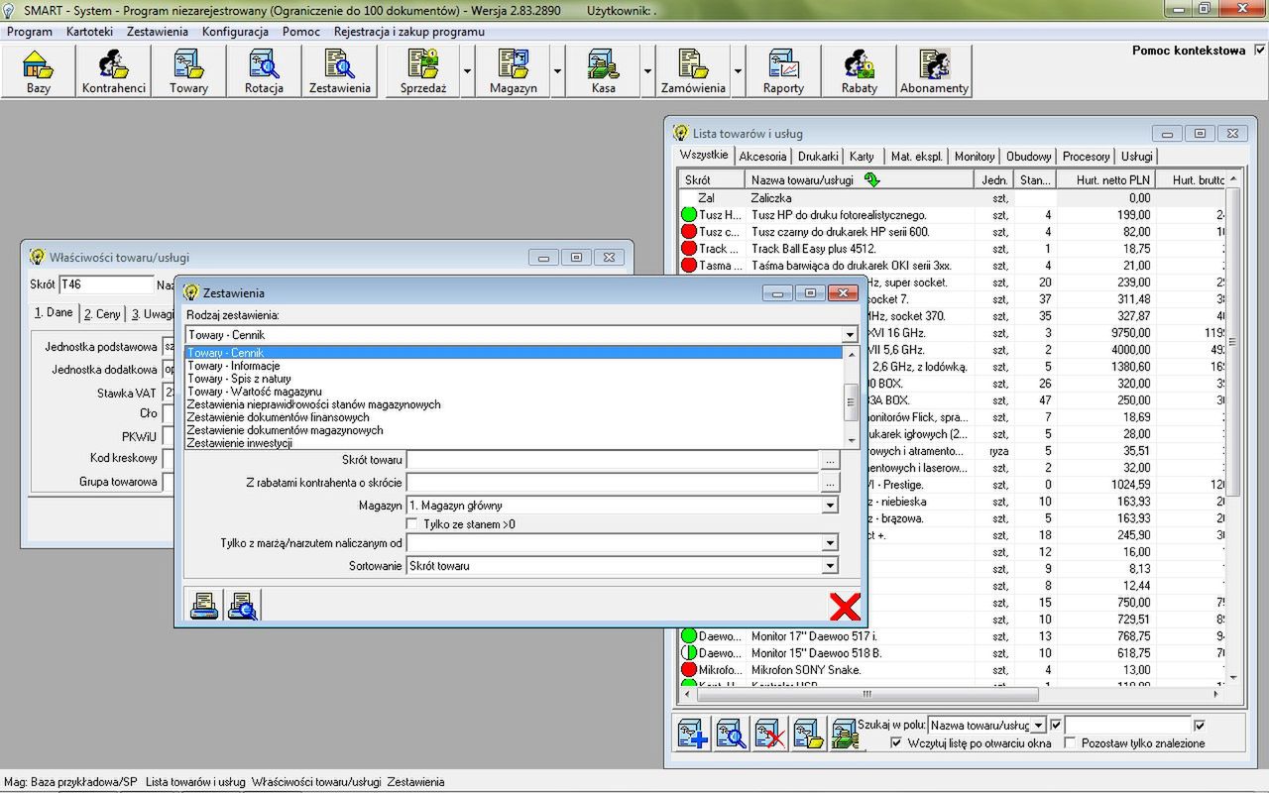The width and height of the screenshot is (1269, 793).
Task: Click the Rabaty toolbar icon
Action: click(x=859, y=71)
